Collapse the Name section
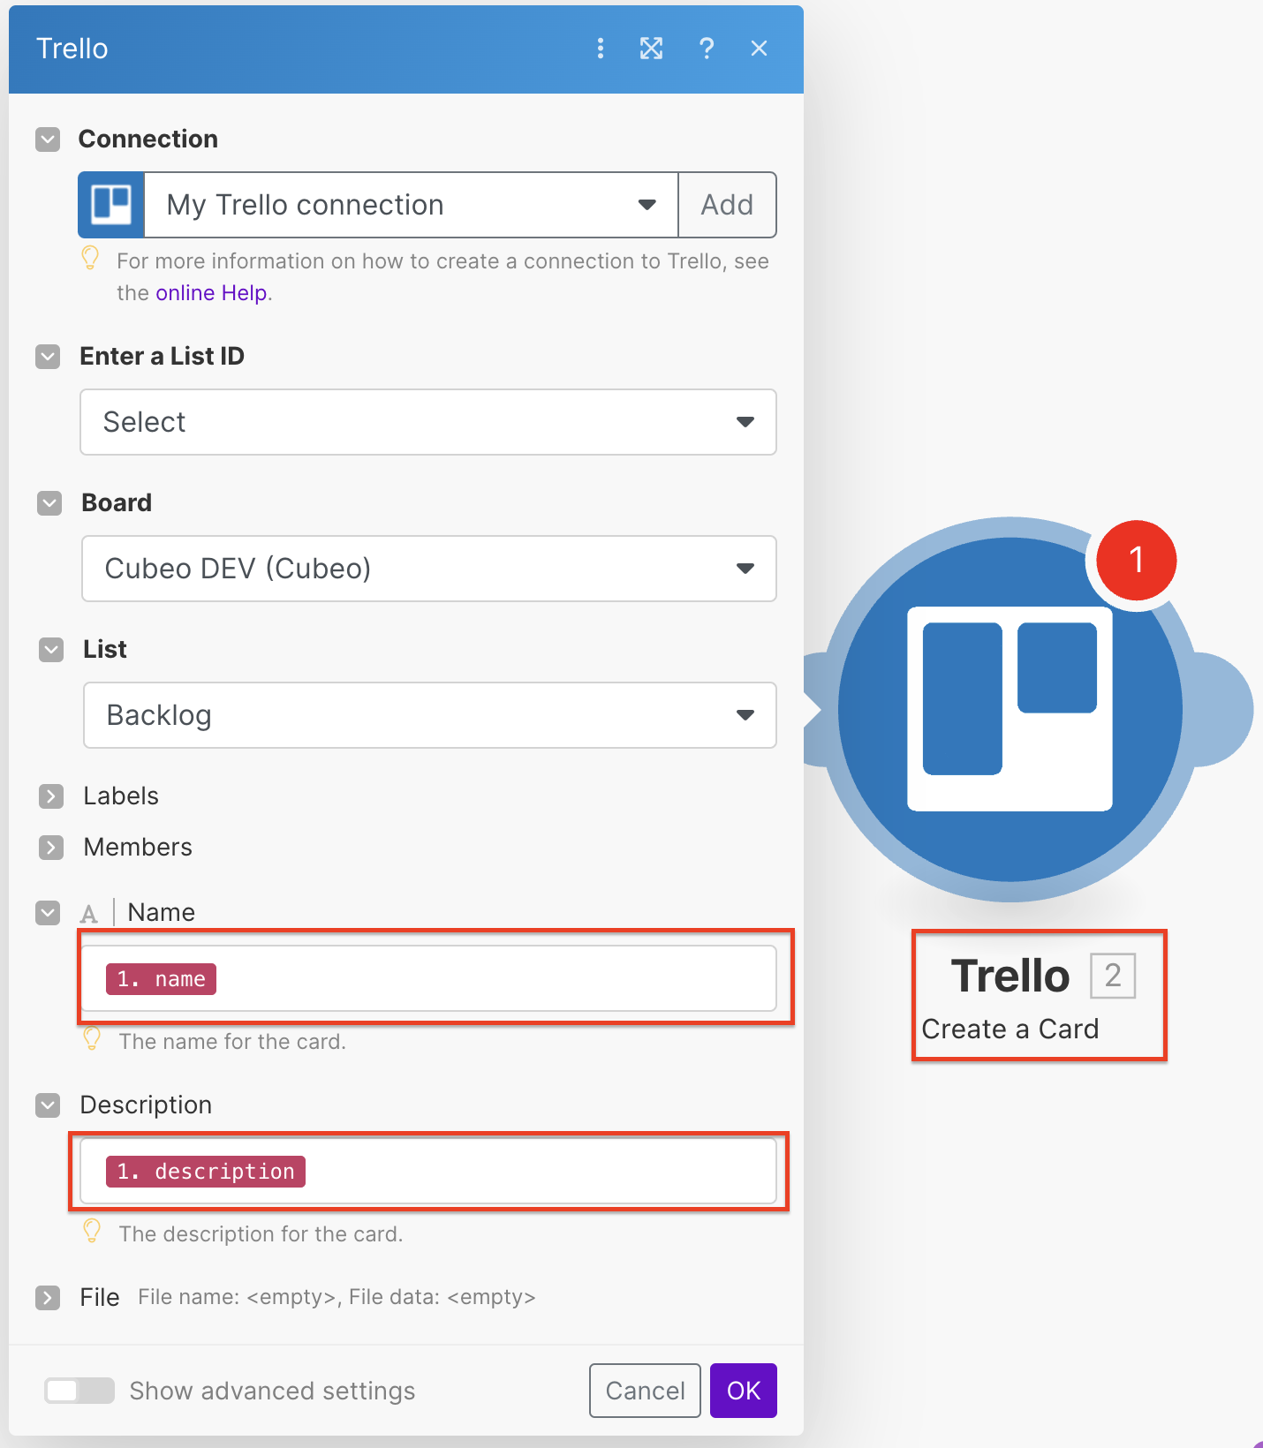1263x1448 pixels. pyautogui.click(x=48, y=913)
